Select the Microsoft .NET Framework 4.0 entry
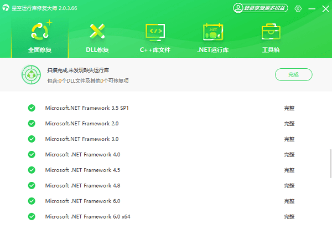Image resolution: width=332 pixels, height=228 pixels. point(82,154)
